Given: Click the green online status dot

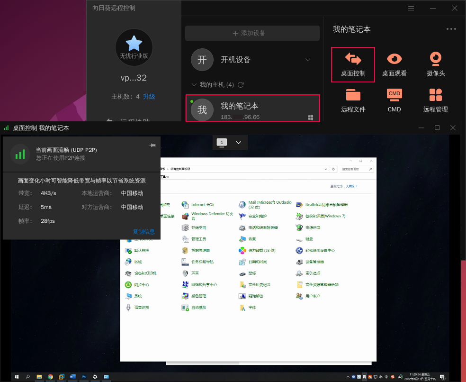Looking at the screenshot, I should (192, 100).
